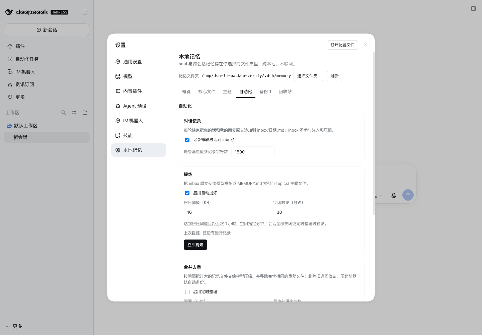Add a new workspace folder icon
The width and height of the screenshot is (482, 335).
[85, 113]
